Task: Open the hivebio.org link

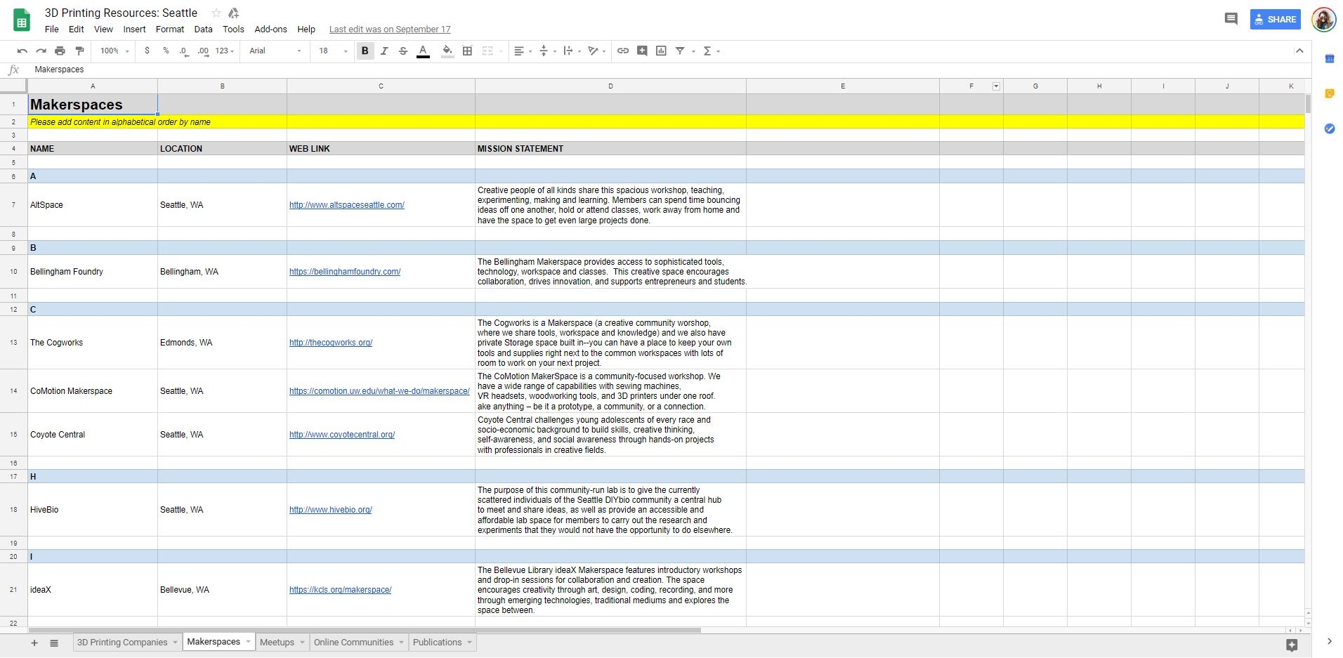Action: [331, 510]
